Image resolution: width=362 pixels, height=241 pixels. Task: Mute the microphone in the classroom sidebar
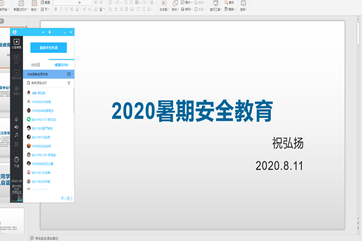point(16,119)
